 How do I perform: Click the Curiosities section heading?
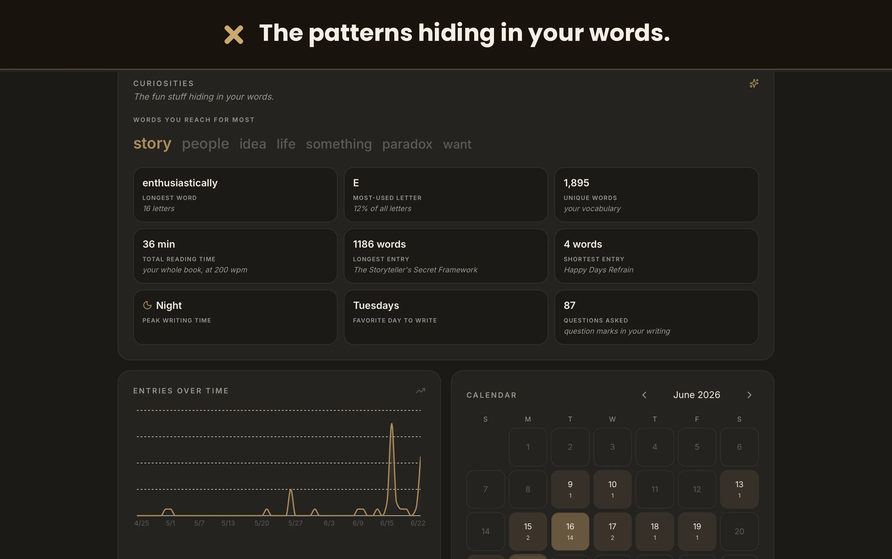[x=164, y=84]
